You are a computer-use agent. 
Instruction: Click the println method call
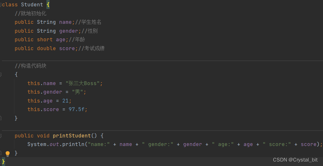point(73,144)
